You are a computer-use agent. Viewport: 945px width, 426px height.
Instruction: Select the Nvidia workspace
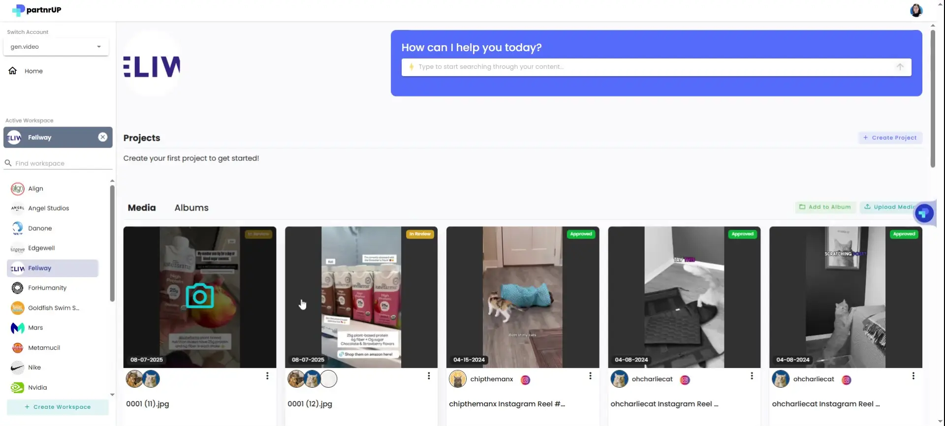tap(53, 388)
